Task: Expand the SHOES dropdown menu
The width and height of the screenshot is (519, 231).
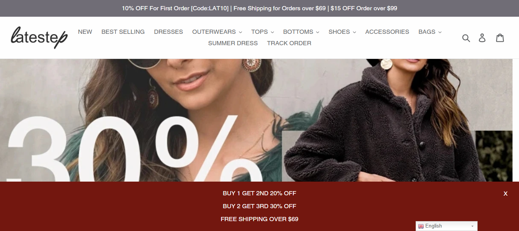Action: tap(342, 32)
